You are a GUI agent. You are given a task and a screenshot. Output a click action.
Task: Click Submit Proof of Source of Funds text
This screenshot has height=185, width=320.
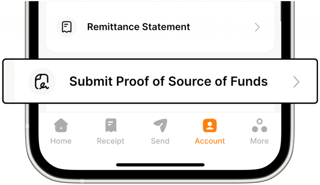click(x=168, y=82)
